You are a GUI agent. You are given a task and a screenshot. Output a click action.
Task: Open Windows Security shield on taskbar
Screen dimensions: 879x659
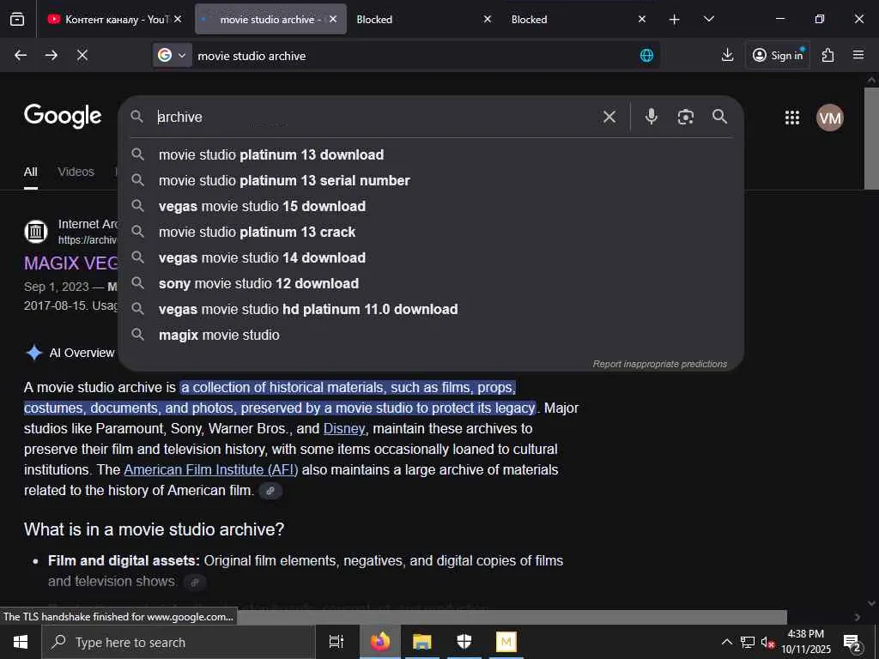(x=464, y=642)
